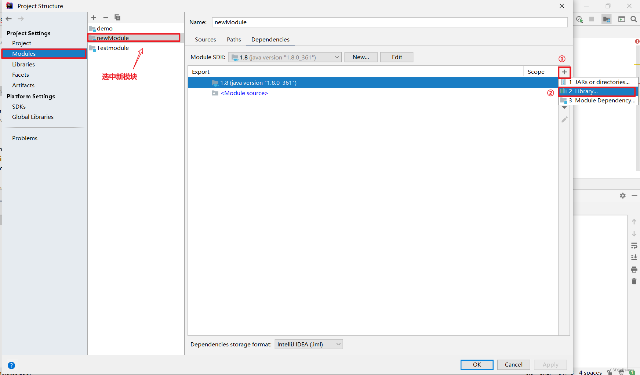The width and height of the screenshot is (640, 375).
Task: Click the red error indicator icon
Action: [637, 41]
